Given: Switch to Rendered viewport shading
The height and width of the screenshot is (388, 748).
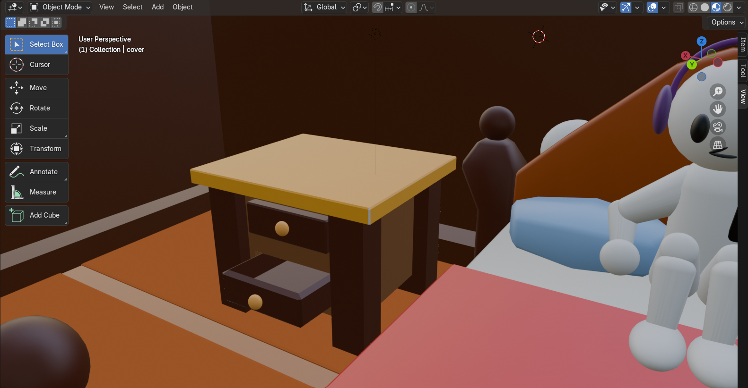Looking at the screenshot, I should tap(727, 7).
